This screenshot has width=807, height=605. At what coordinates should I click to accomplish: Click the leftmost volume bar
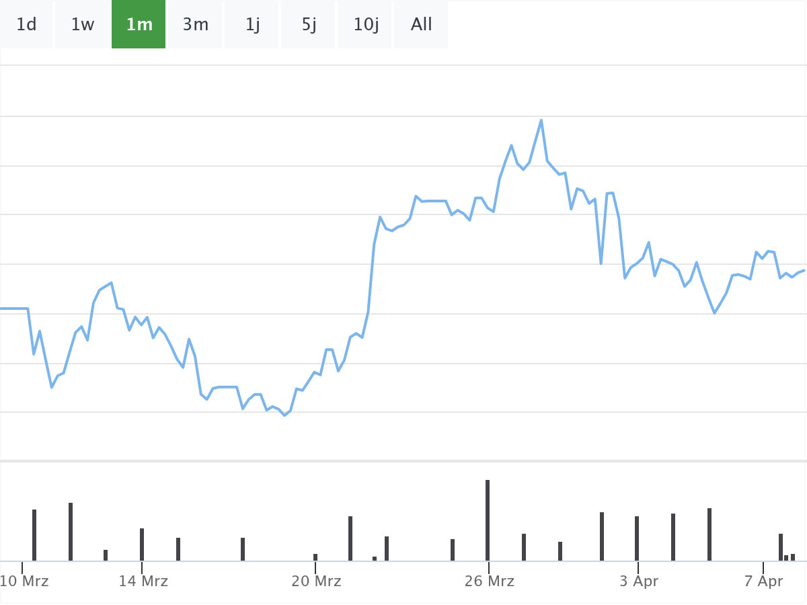click(x=34, y=535)
